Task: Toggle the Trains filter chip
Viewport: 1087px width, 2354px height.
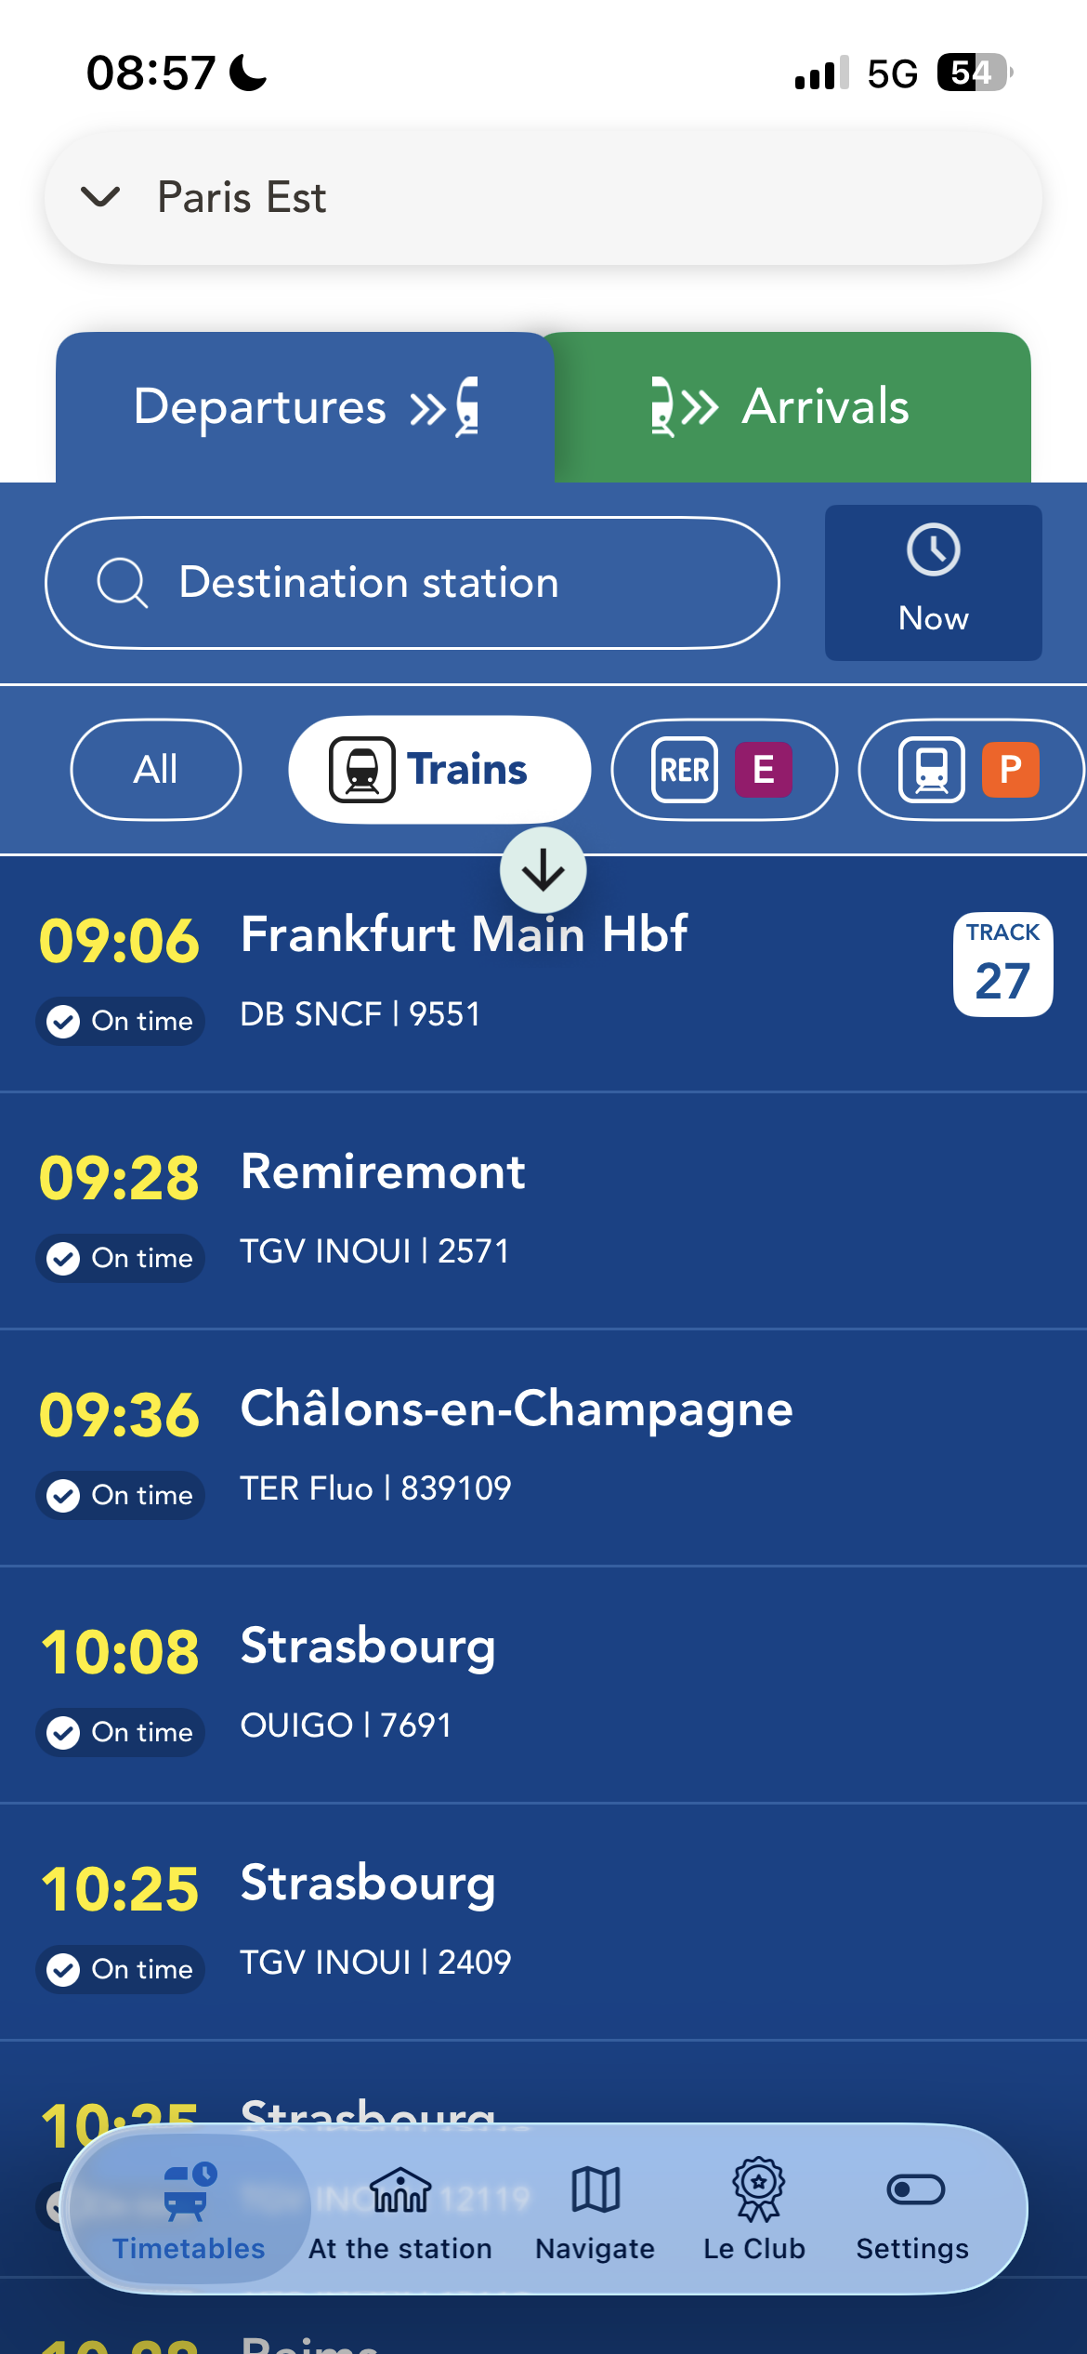Action: click(439, 770)
